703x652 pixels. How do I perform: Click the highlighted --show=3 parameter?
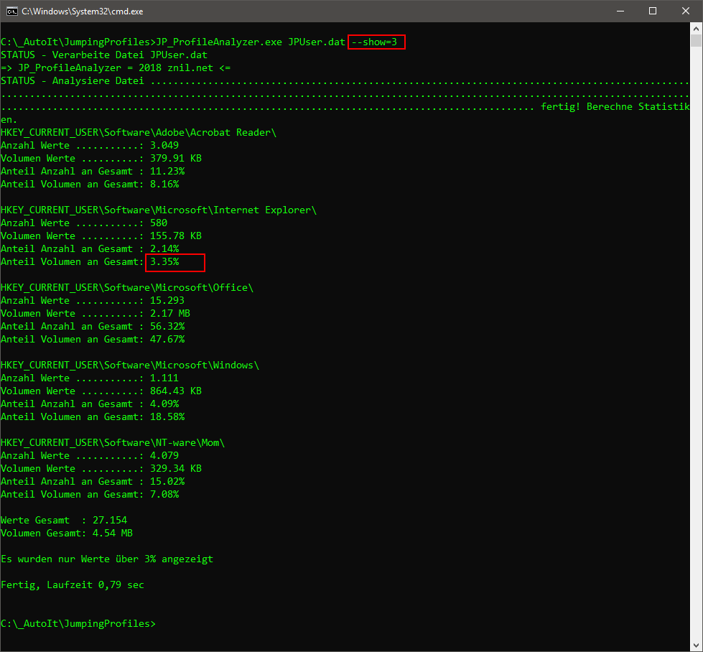377,42
